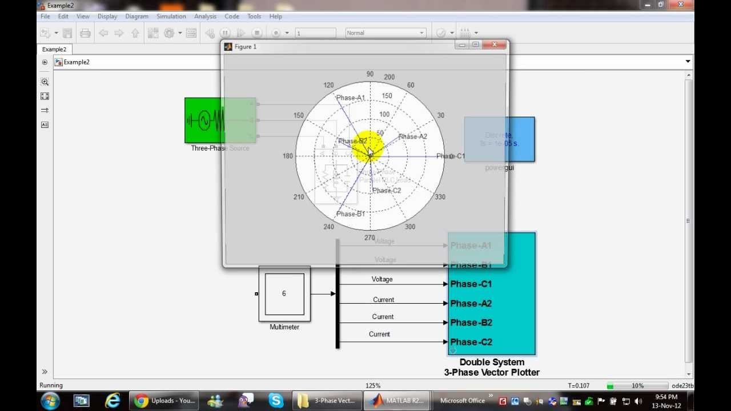The image size is (731, 411).
Task: Open the File menu
Action: (x=45, y=17)
